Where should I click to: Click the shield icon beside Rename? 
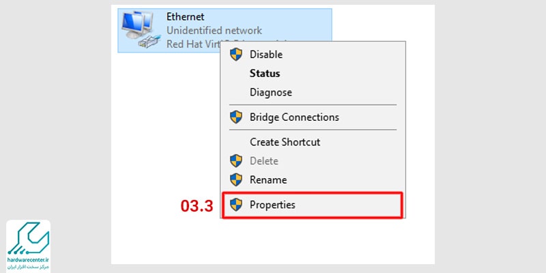coord(236,180)
